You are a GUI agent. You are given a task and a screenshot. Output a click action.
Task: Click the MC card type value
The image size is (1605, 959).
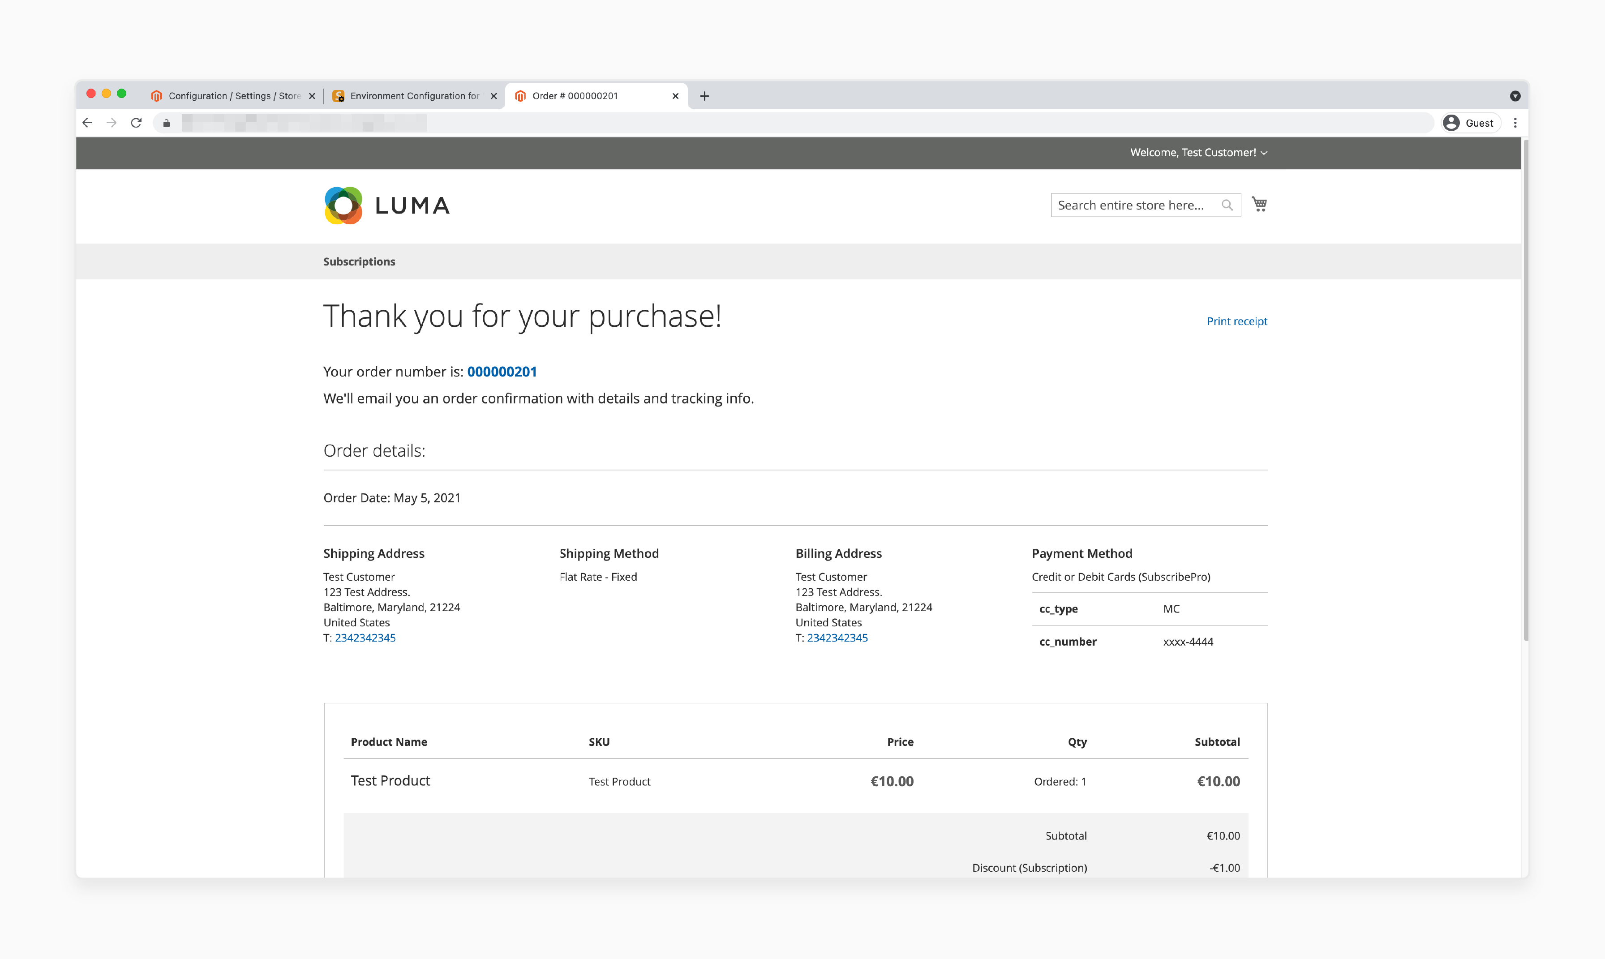coord(1171,609)
